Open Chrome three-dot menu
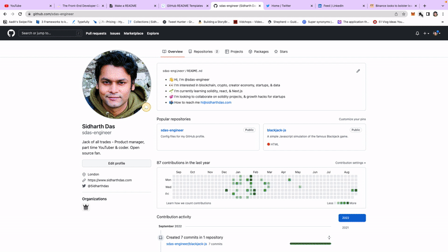This screenshot has height=252, width=448. click(x=443, y=14)
